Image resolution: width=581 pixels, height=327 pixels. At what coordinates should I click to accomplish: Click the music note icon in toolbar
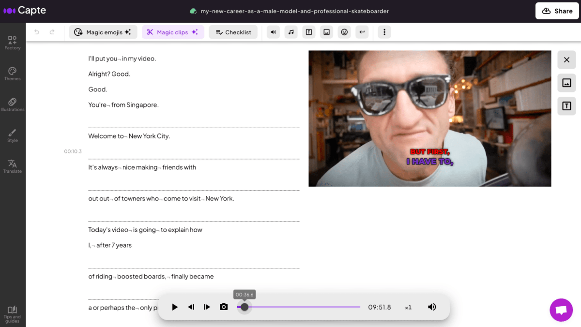pos(291,32)
